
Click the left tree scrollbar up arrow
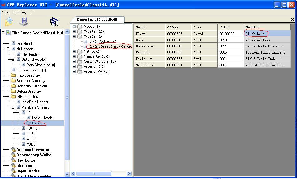pos(67,32)
